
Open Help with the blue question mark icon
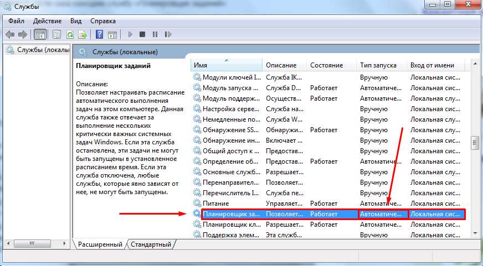tap(100, 34)
